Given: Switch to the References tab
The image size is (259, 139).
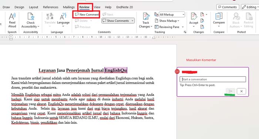Looking at the screenshot, I should pyautogui.click(x=51, y=7).
